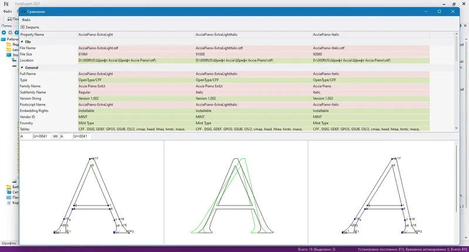Collapse the File property group
This screenshot has width=469, height=252.
click(22, 42)
